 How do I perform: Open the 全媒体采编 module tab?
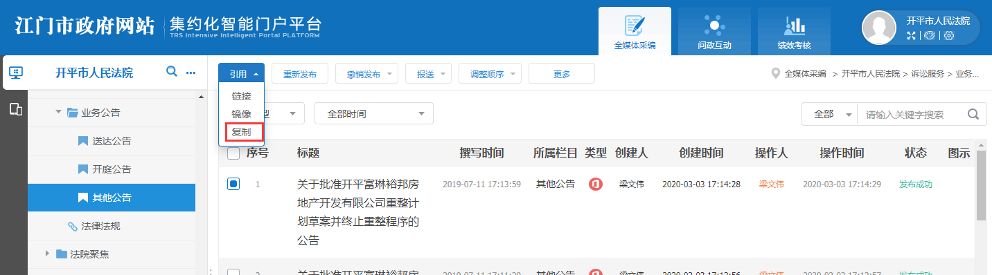coord(635,31)
